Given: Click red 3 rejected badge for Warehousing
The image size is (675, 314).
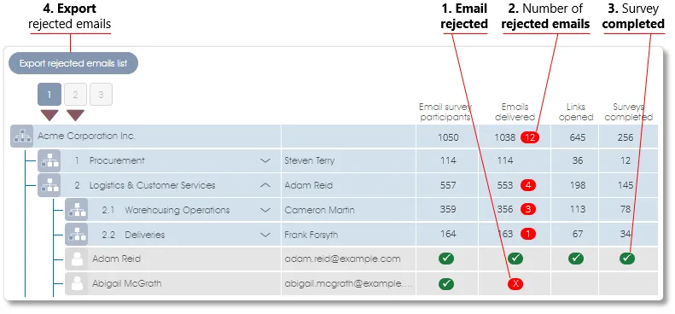Looking at the screenshot, I should click(x=528, y=209).
